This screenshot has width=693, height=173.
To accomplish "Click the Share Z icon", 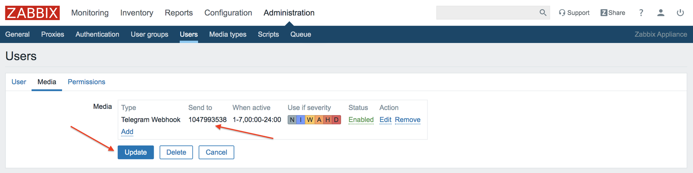I will [x=604, y=13].
